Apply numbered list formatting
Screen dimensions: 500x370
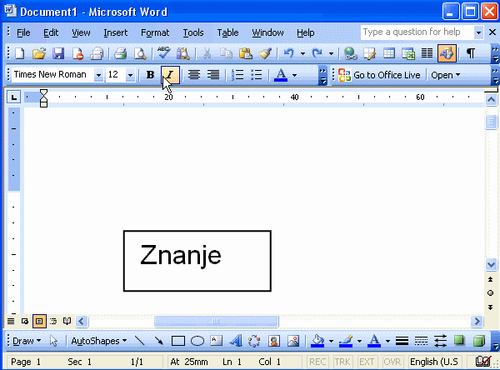click(237, 75)
